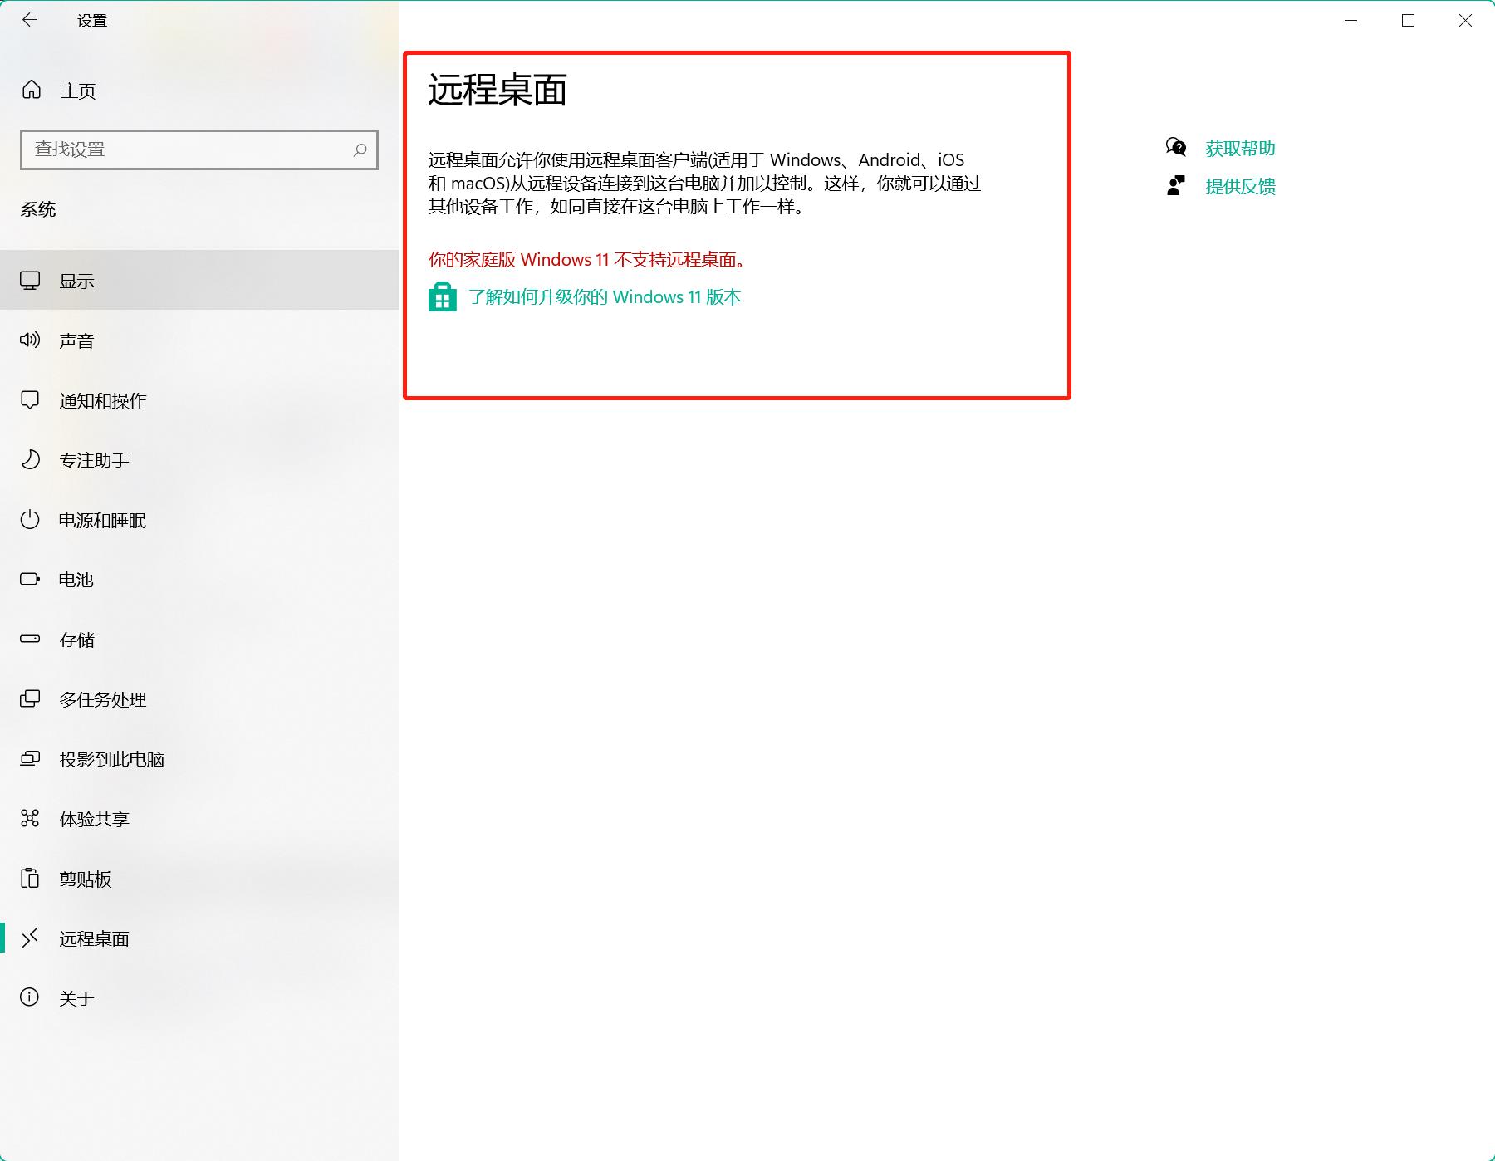Click the speaker icon beside 声音
The height and width of the screenshot is (1161, 1495).
[x=30, y=340]
